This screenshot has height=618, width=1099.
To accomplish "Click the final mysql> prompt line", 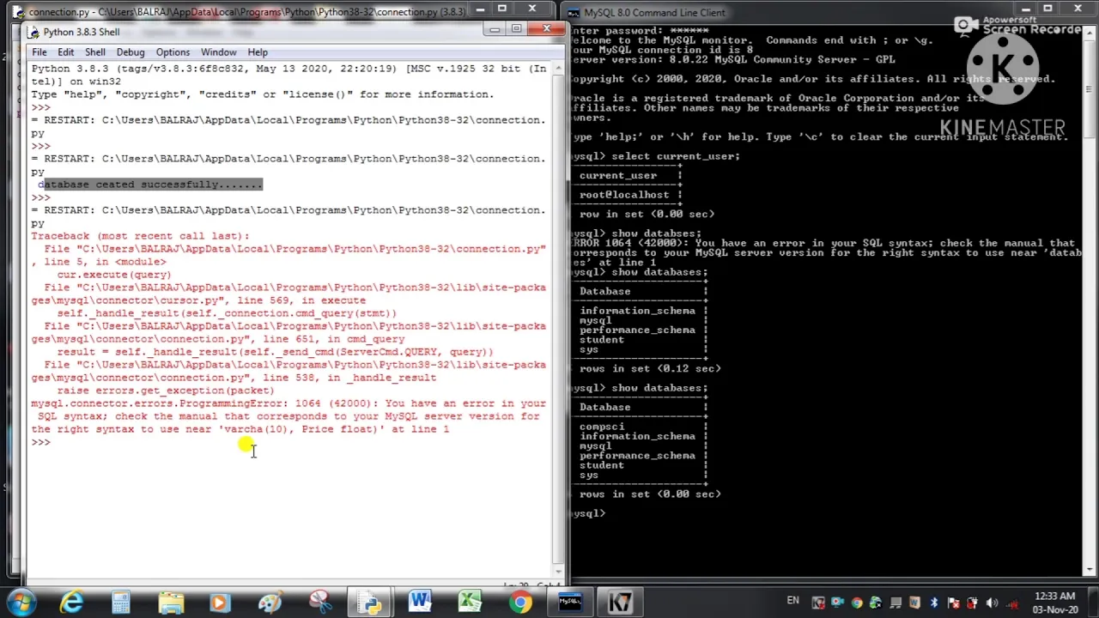I will point(589,513).
